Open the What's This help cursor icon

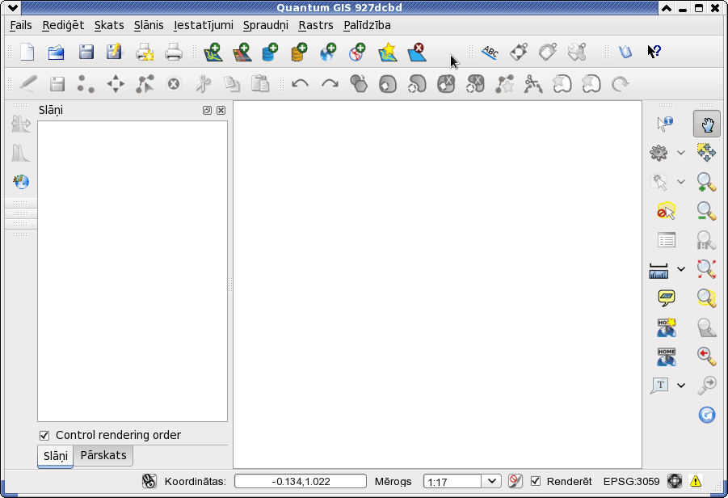pyautogui.click(x=654, y=52)
